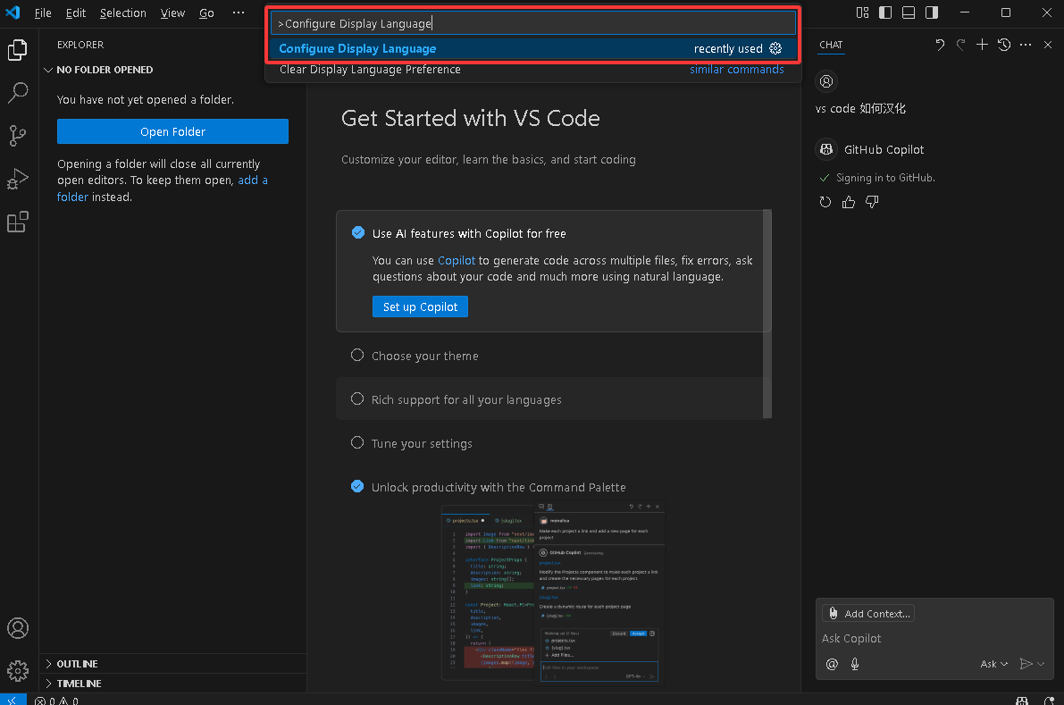This screenshot has width=1064, height=705.
Task: Start a new chat with plus icon
Action: coord(982,45)
